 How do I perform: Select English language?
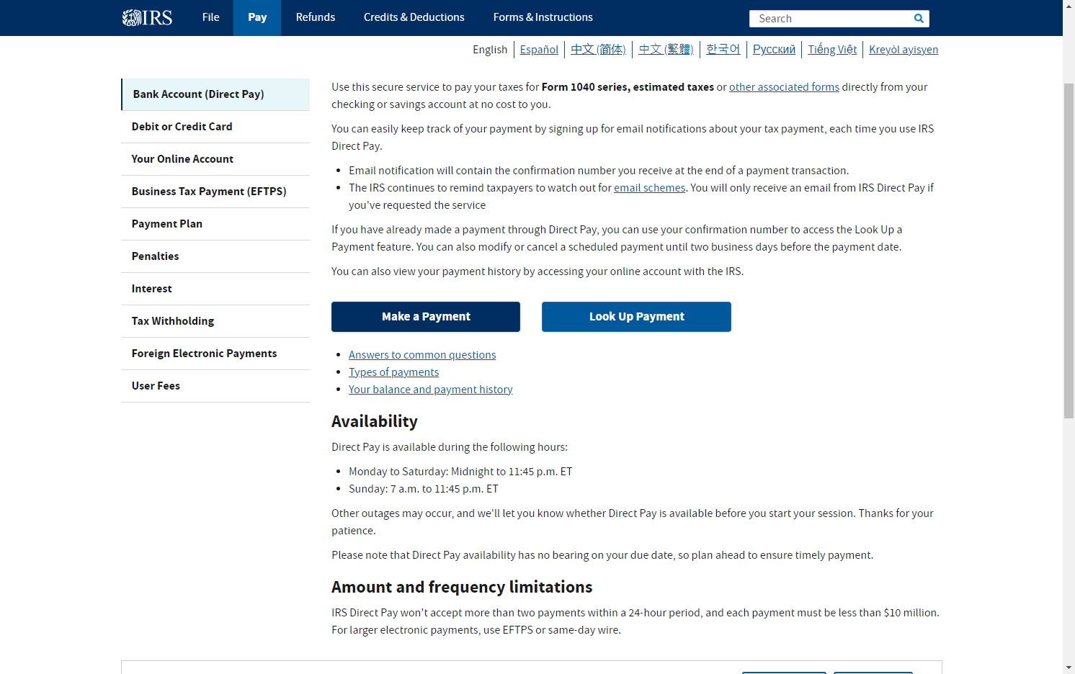(x=490, y=50)
